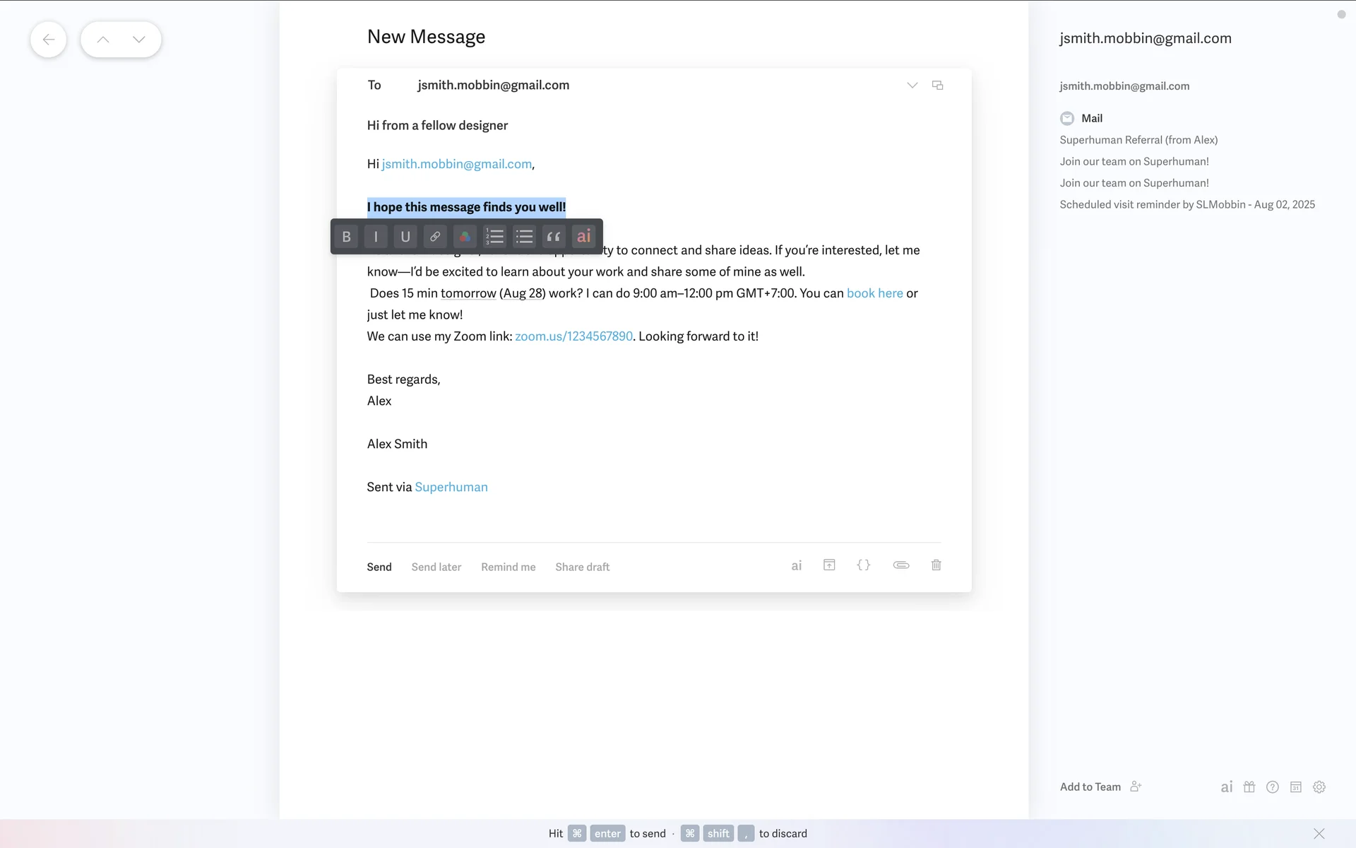Go to the previous conversation arrow
The width and height of the screenshot is (1356, 848).
tap(103, 40)
